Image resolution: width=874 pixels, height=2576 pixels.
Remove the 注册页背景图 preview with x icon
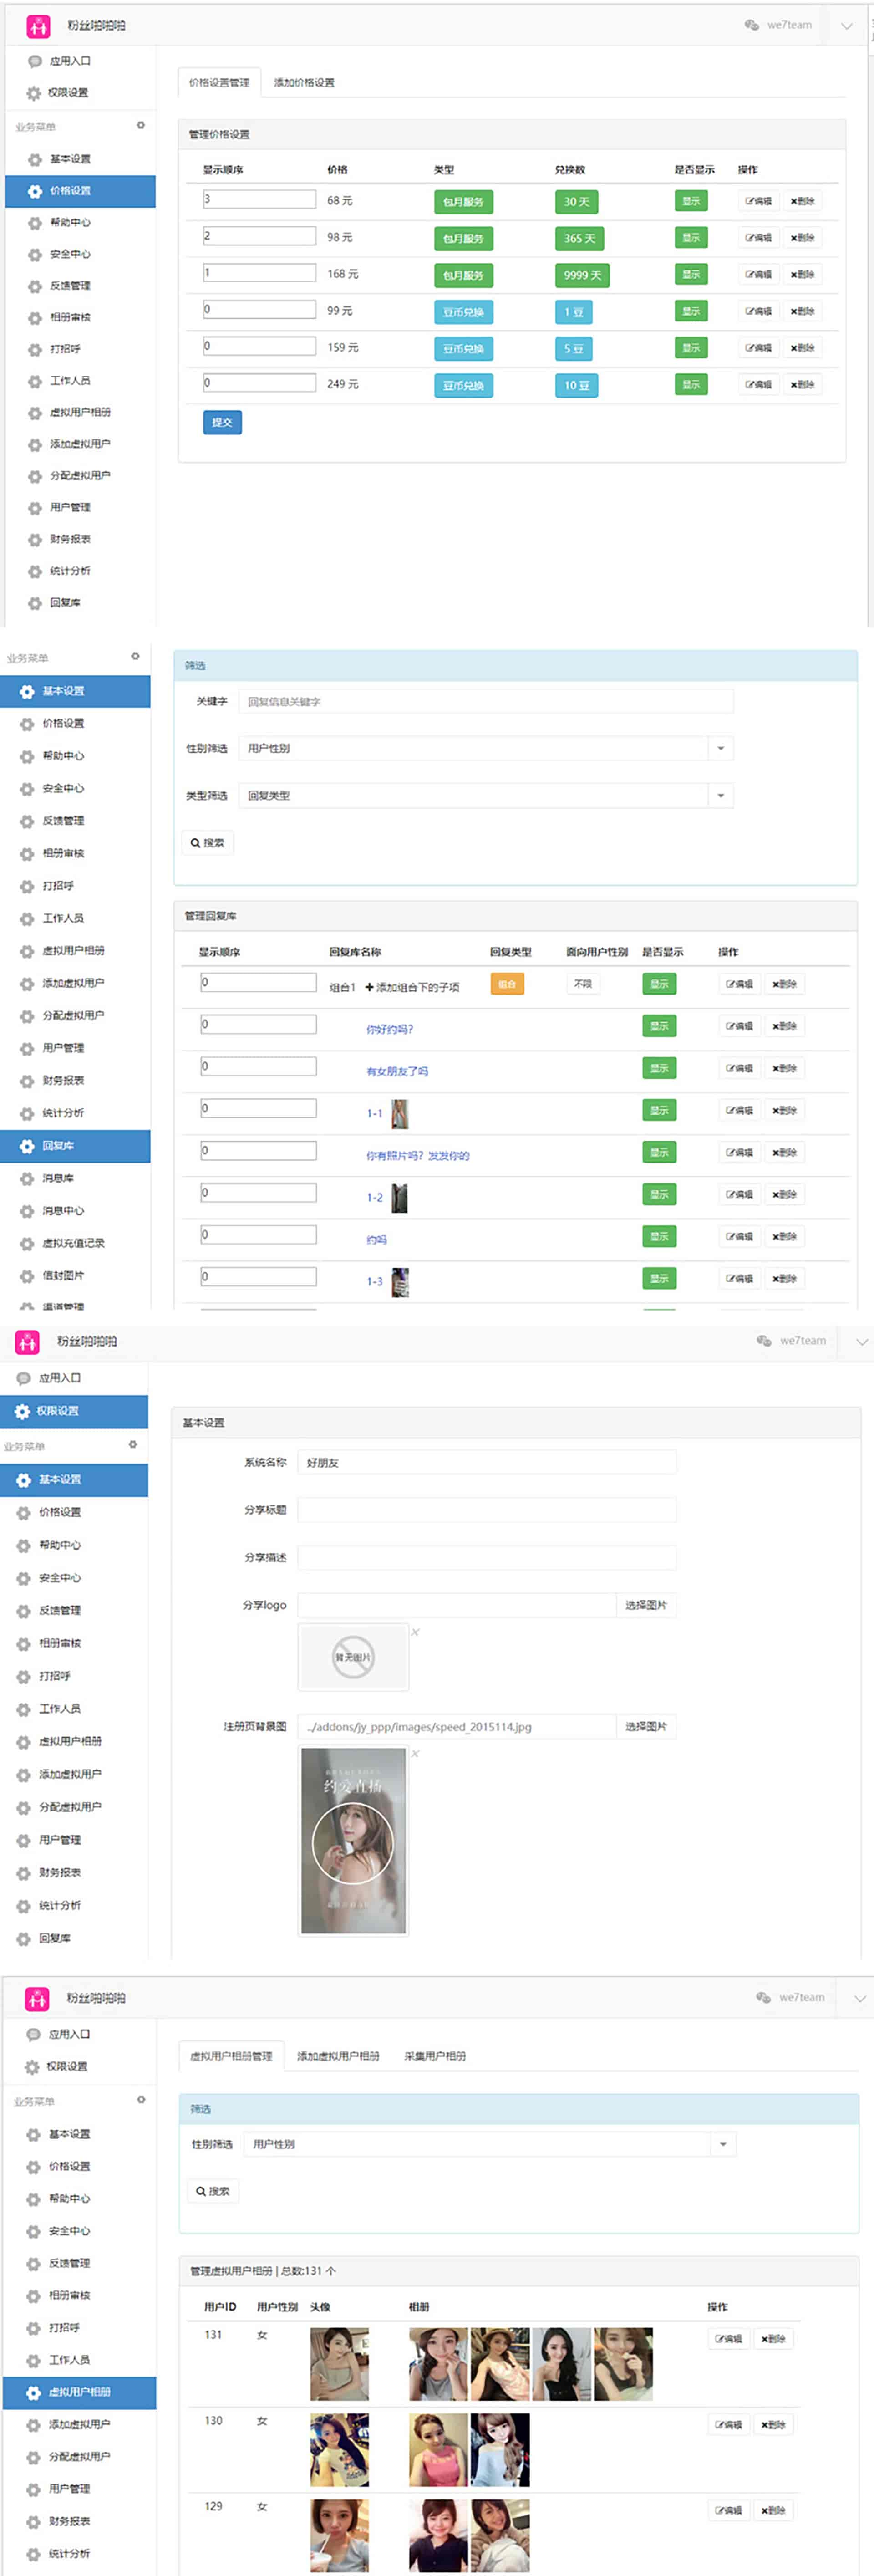tap(415, 1753)
